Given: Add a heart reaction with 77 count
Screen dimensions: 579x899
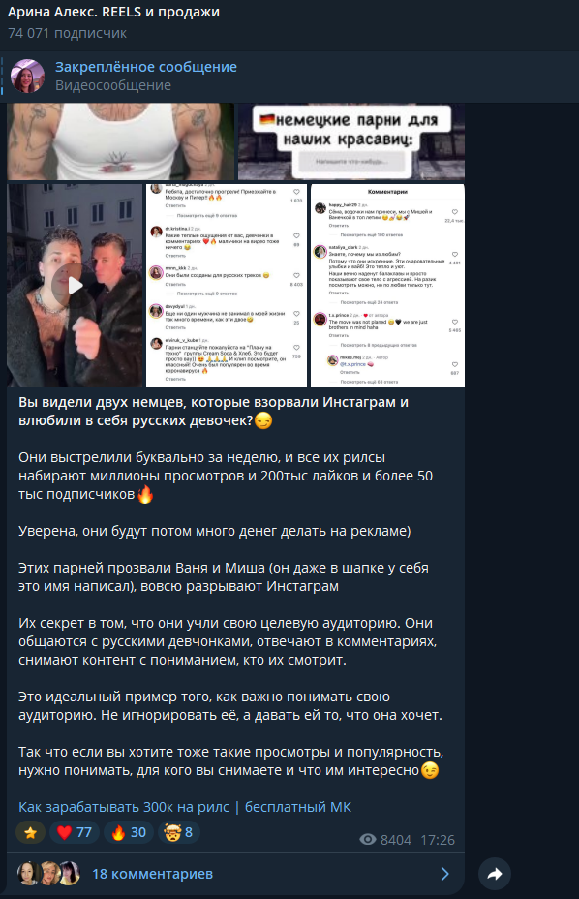Looking at the screenshot, I should tap(75, 832).
